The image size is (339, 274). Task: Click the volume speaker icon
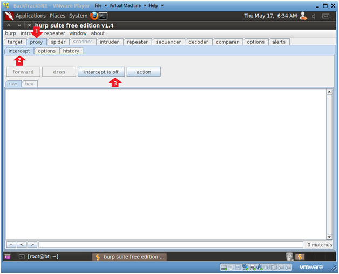click(x=314, y=16)
